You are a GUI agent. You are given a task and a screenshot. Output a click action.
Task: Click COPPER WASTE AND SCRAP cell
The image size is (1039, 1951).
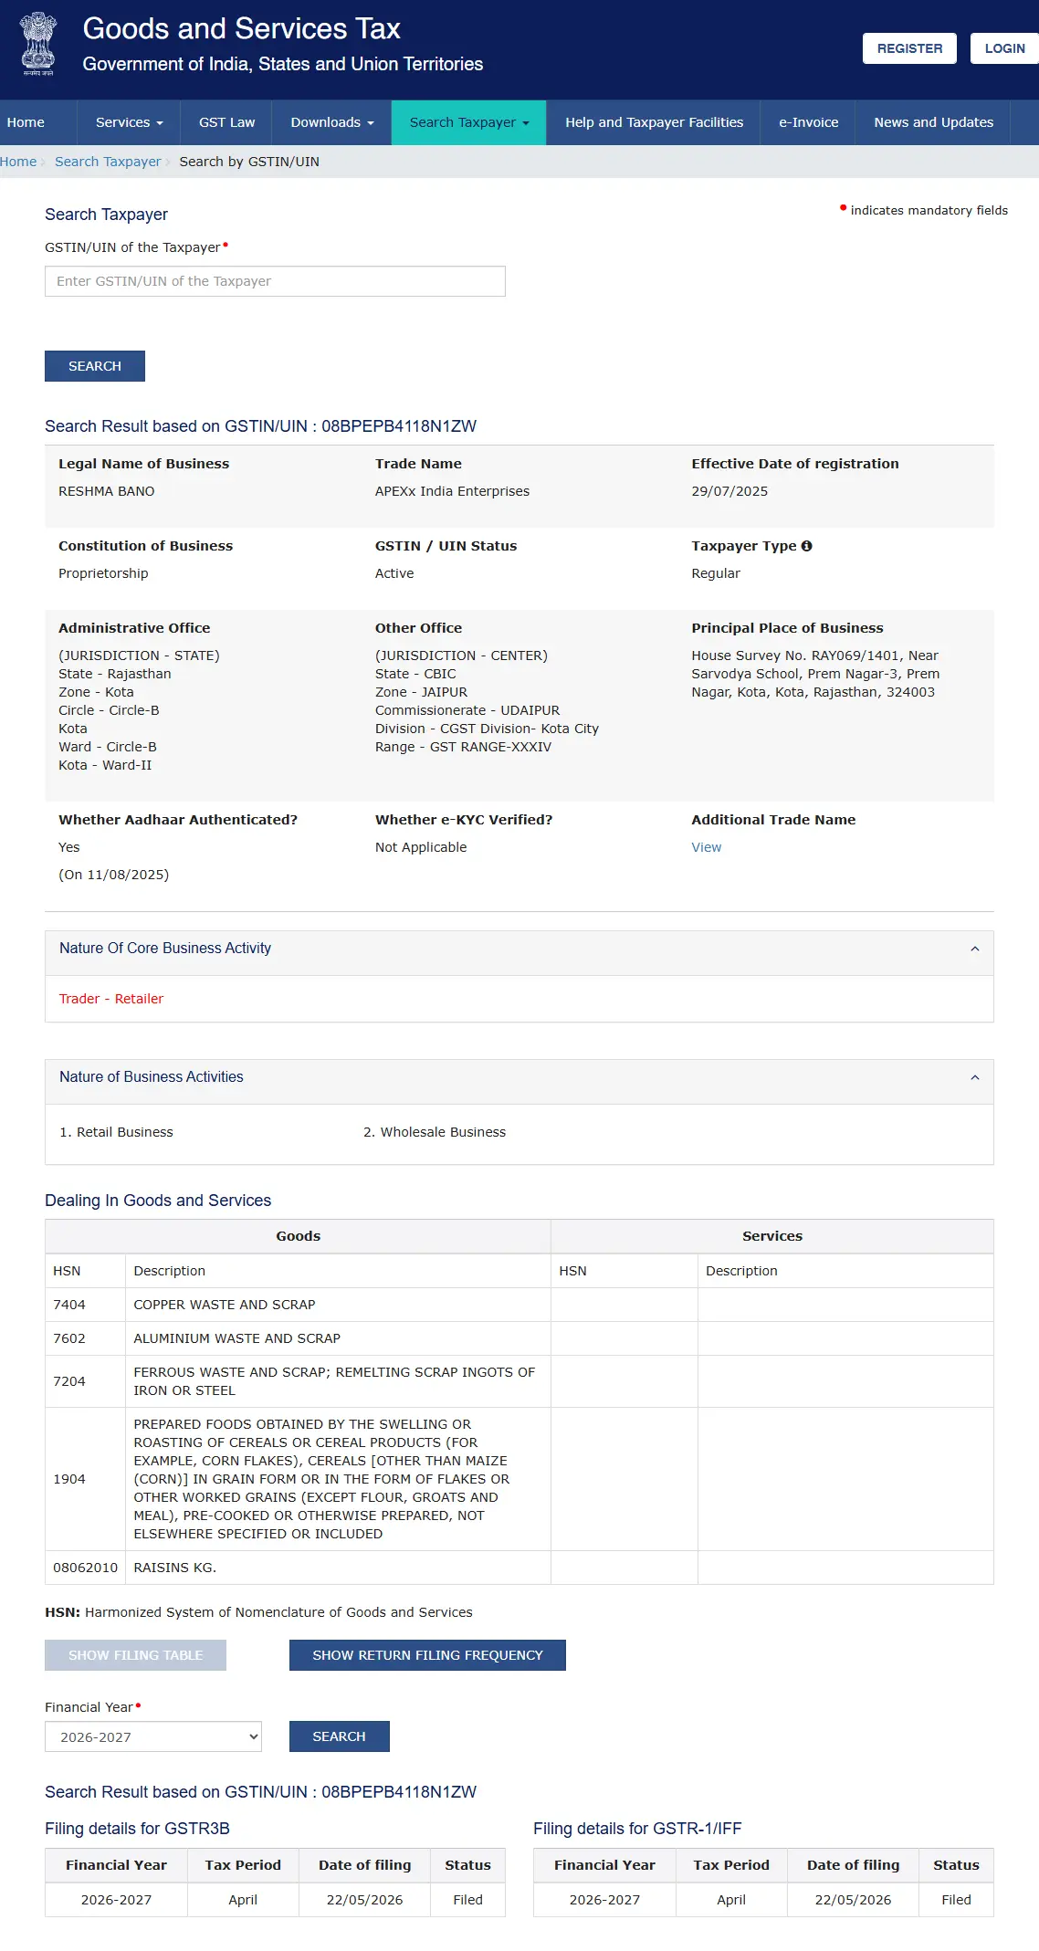[x=338, y=1305]
